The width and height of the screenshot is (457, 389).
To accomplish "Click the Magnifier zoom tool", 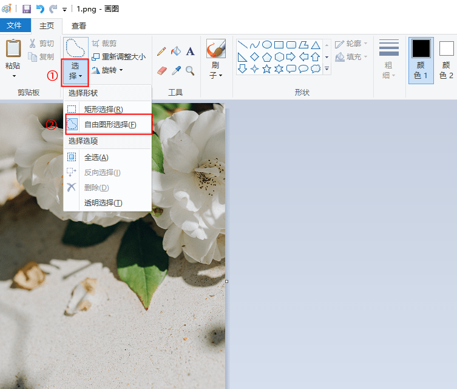I will [190, 70].
